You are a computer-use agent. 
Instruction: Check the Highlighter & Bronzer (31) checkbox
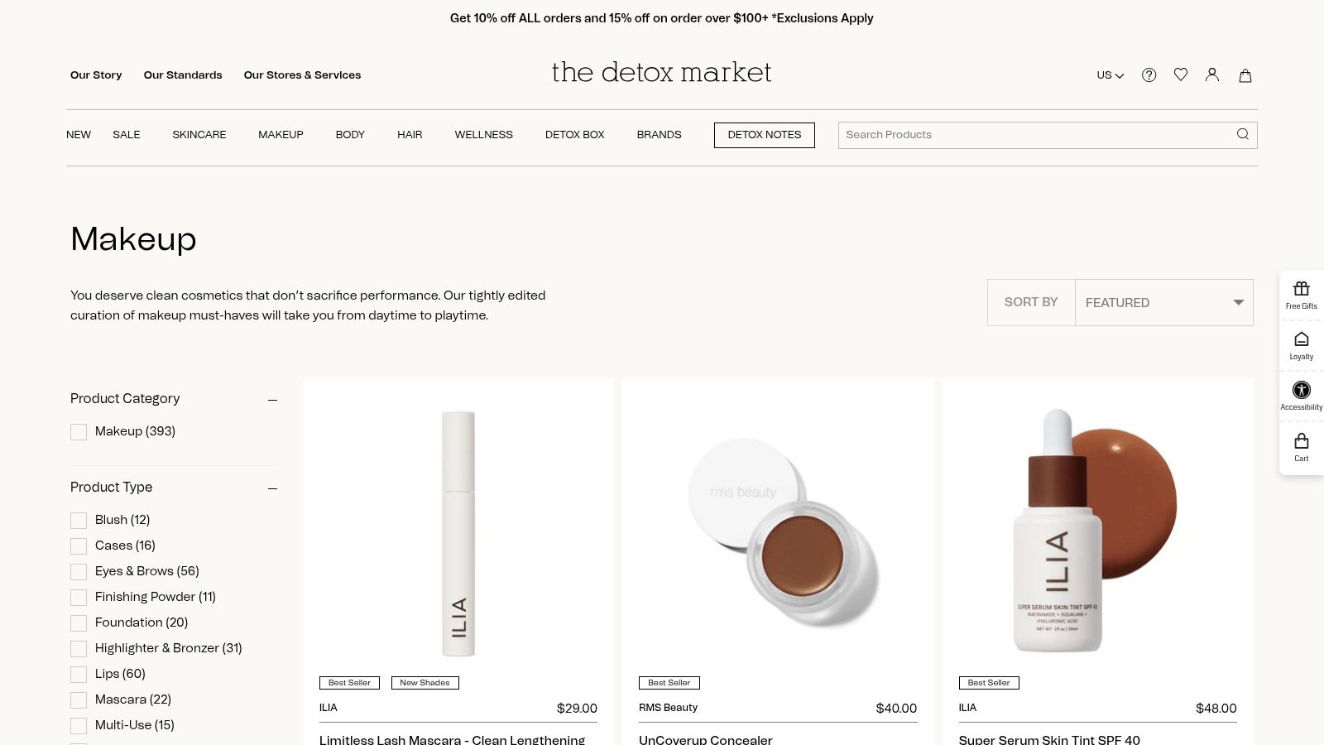point(79,649)
